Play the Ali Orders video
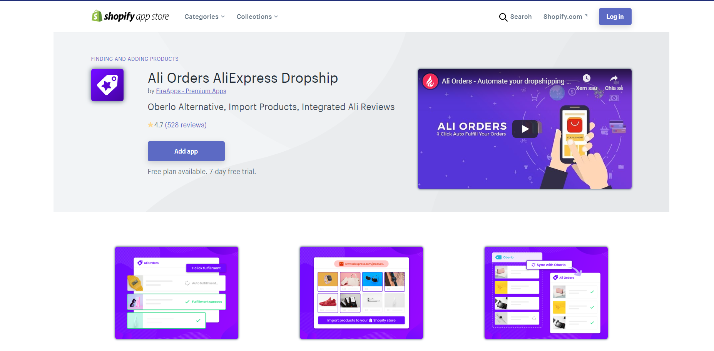 tap(525, 129)
